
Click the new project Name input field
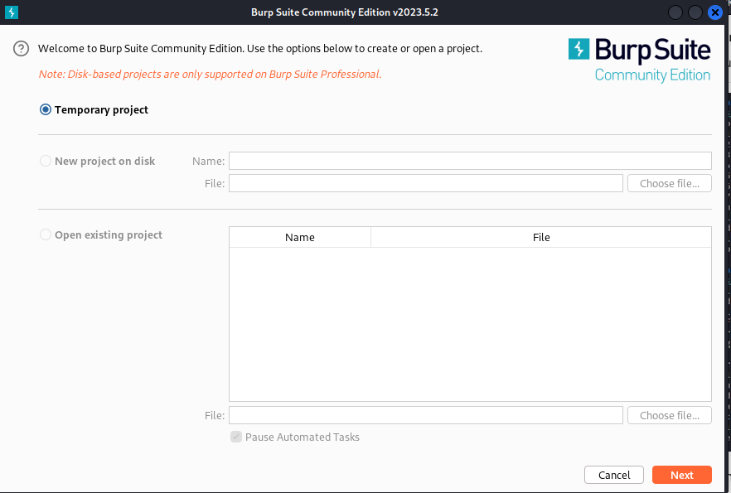point(470,161)
